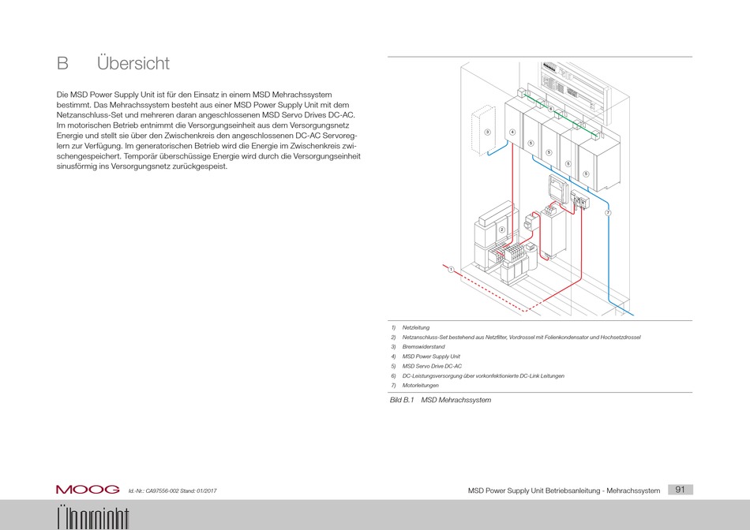Click the chapter letter "B" in the heading
Screen dimensions: 750x530
pyautogui.click(x=62, y=63)
